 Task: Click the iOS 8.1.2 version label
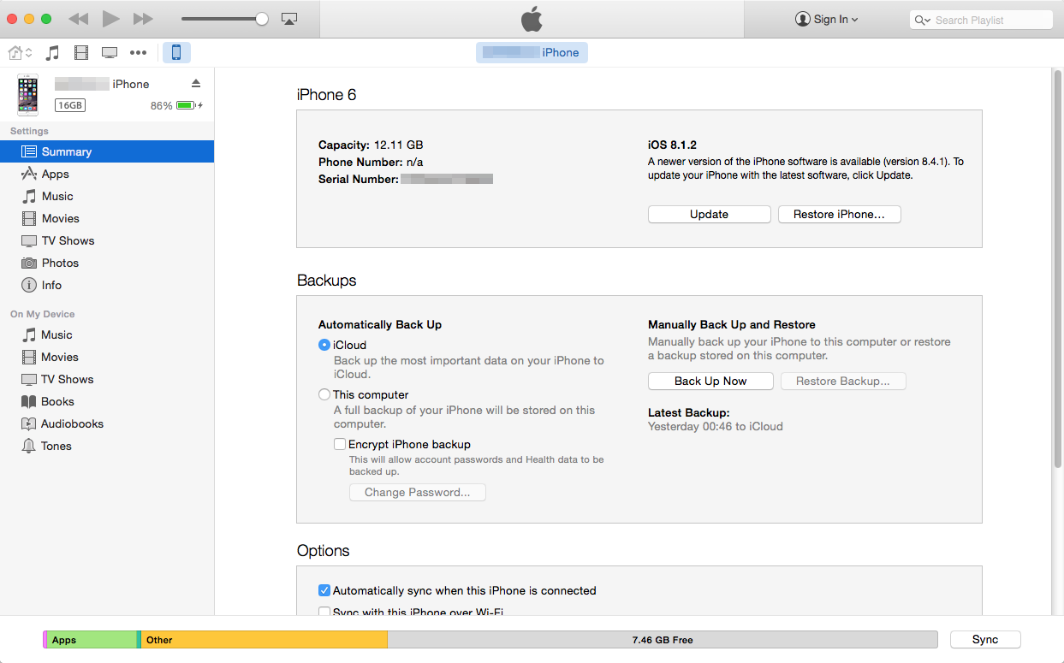pos(672,145)
